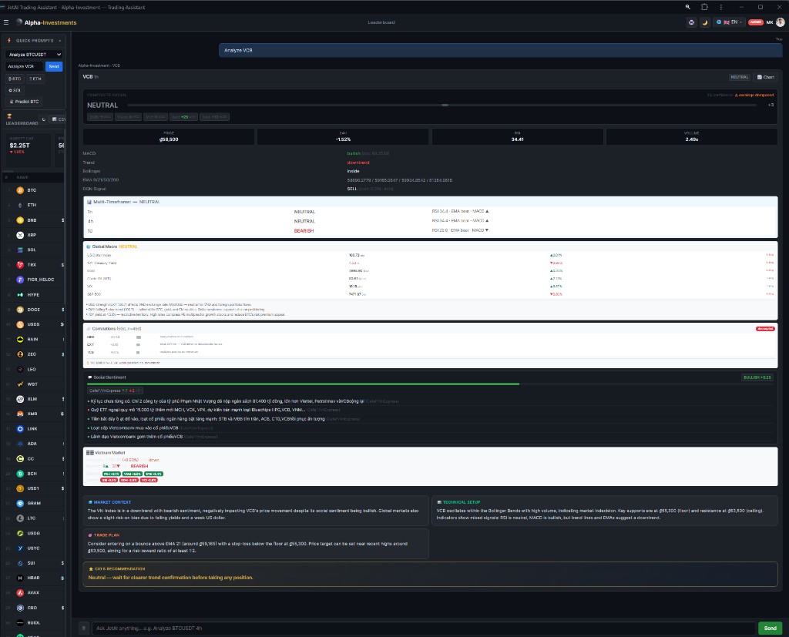Click the NEUTRAL badge next to Chart
789x637 pixels.
739,77
